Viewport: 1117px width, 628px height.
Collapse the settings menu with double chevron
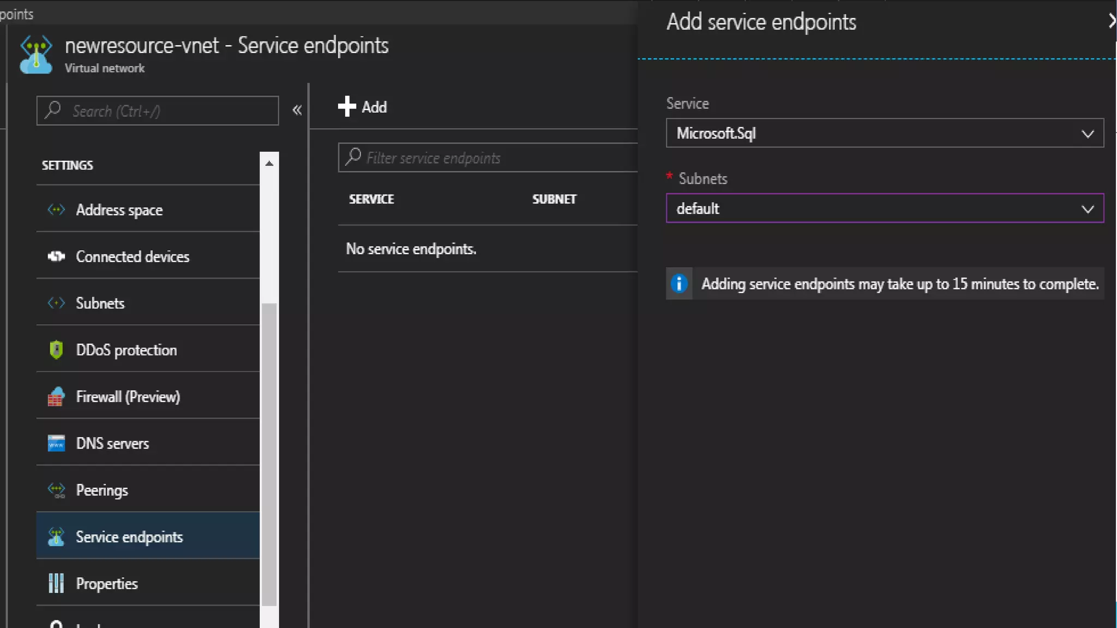tap(297, 110)
